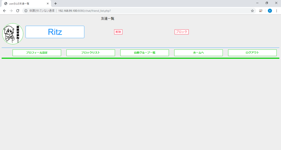Open the new tab with plus button
281x150 pixels.
[55, 4]
